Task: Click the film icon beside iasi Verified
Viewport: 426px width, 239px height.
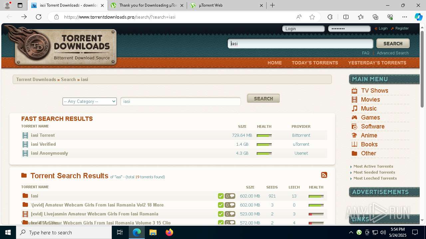Action: tap(25, 144)
